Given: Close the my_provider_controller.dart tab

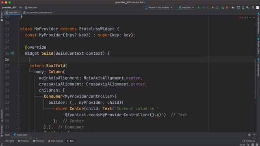Looking at the screenshot, I should click(x=54, y=13).
